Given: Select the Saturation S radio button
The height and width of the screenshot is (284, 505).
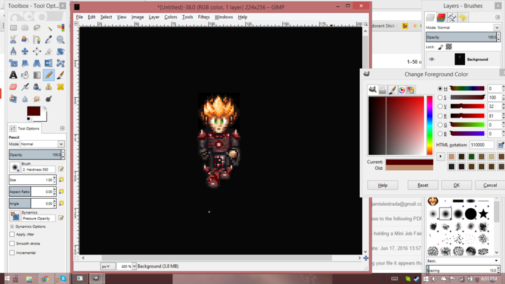Looking at the screenshot, I should [x=440, y=97].
